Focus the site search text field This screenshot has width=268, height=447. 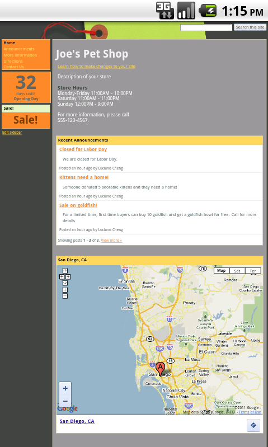(206, 27)
